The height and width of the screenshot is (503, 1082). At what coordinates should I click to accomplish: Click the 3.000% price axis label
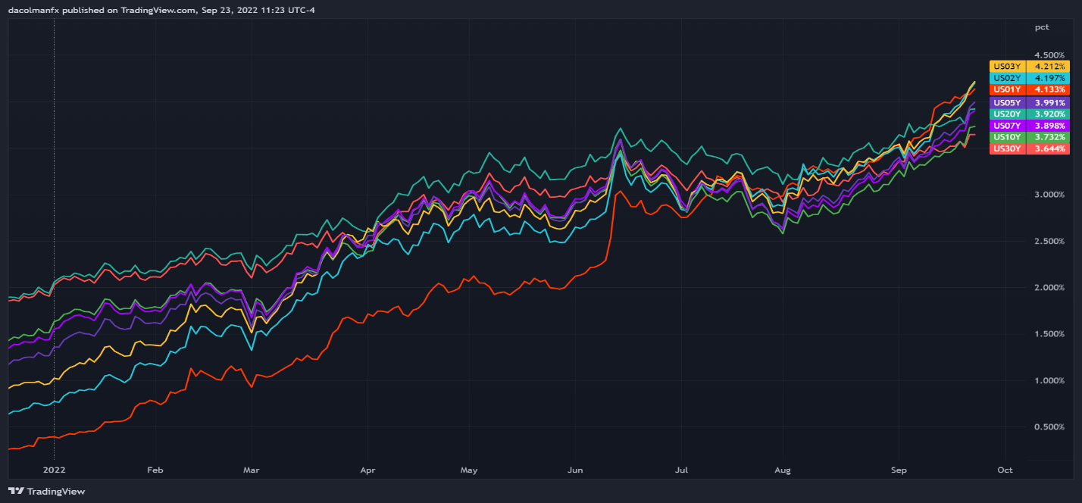point(1049,195)
